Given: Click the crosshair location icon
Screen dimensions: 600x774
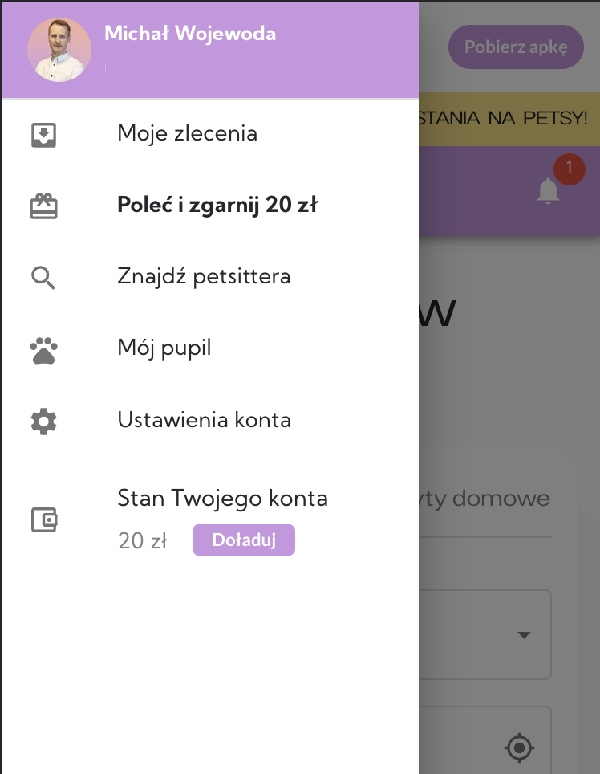Looking at the screenshot, I should pos(519,748).
